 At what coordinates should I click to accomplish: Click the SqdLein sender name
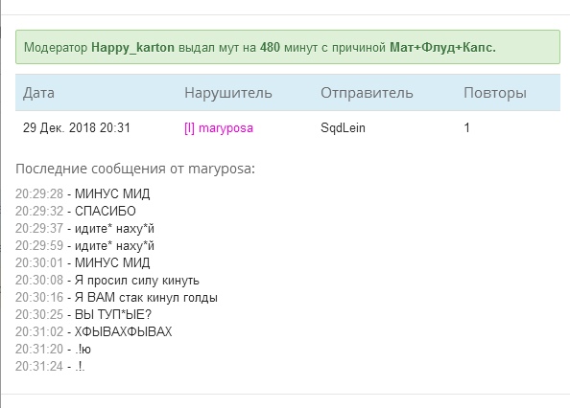[343, 127]
